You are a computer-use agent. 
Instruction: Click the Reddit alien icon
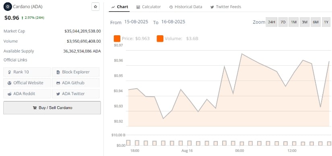tap(10, 94)
